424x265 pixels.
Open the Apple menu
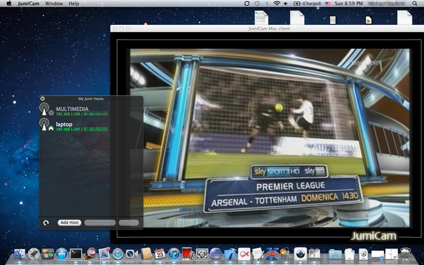tap(9, 4)
